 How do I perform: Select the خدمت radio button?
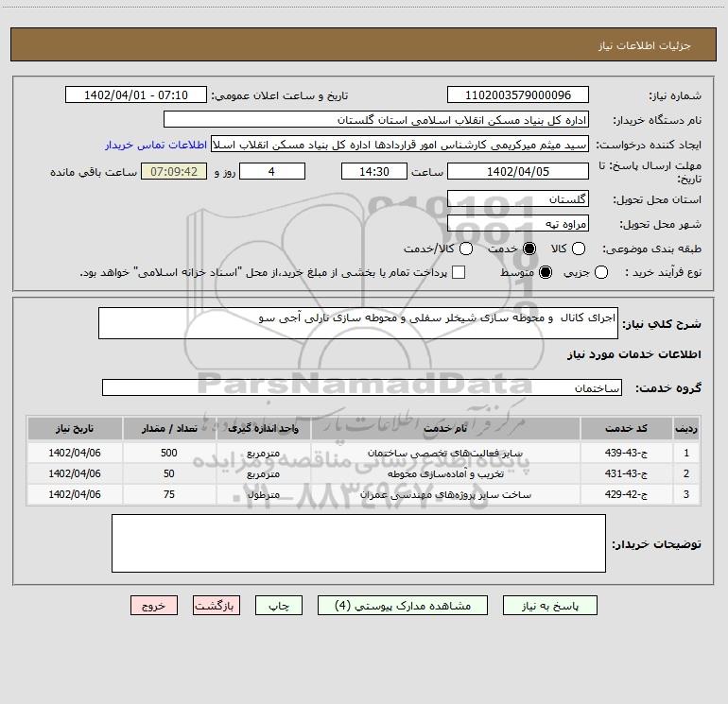pyautogui.click(x=529, y=249)
